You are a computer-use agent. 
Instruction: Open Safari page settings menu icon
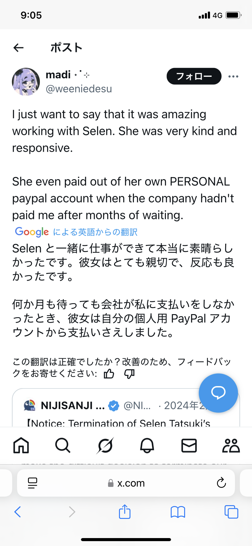pos(32,483)
